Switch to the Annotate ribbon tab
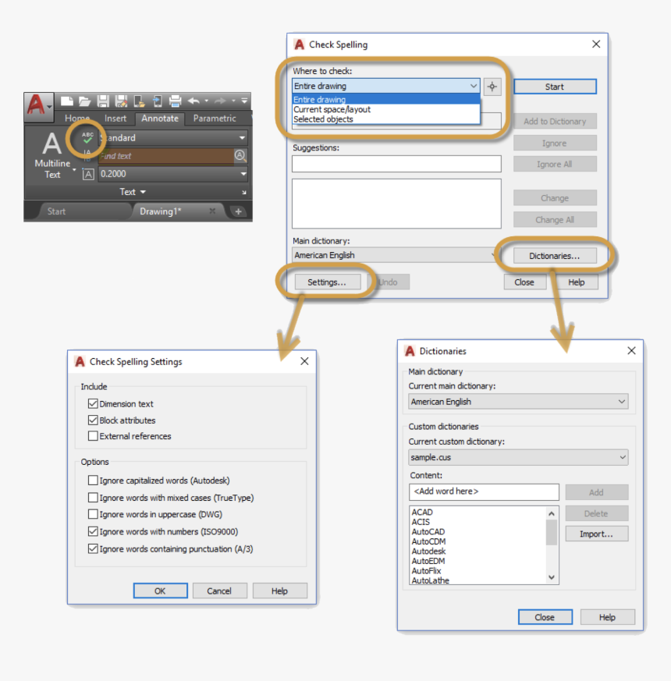 click(x=161, y=119)
